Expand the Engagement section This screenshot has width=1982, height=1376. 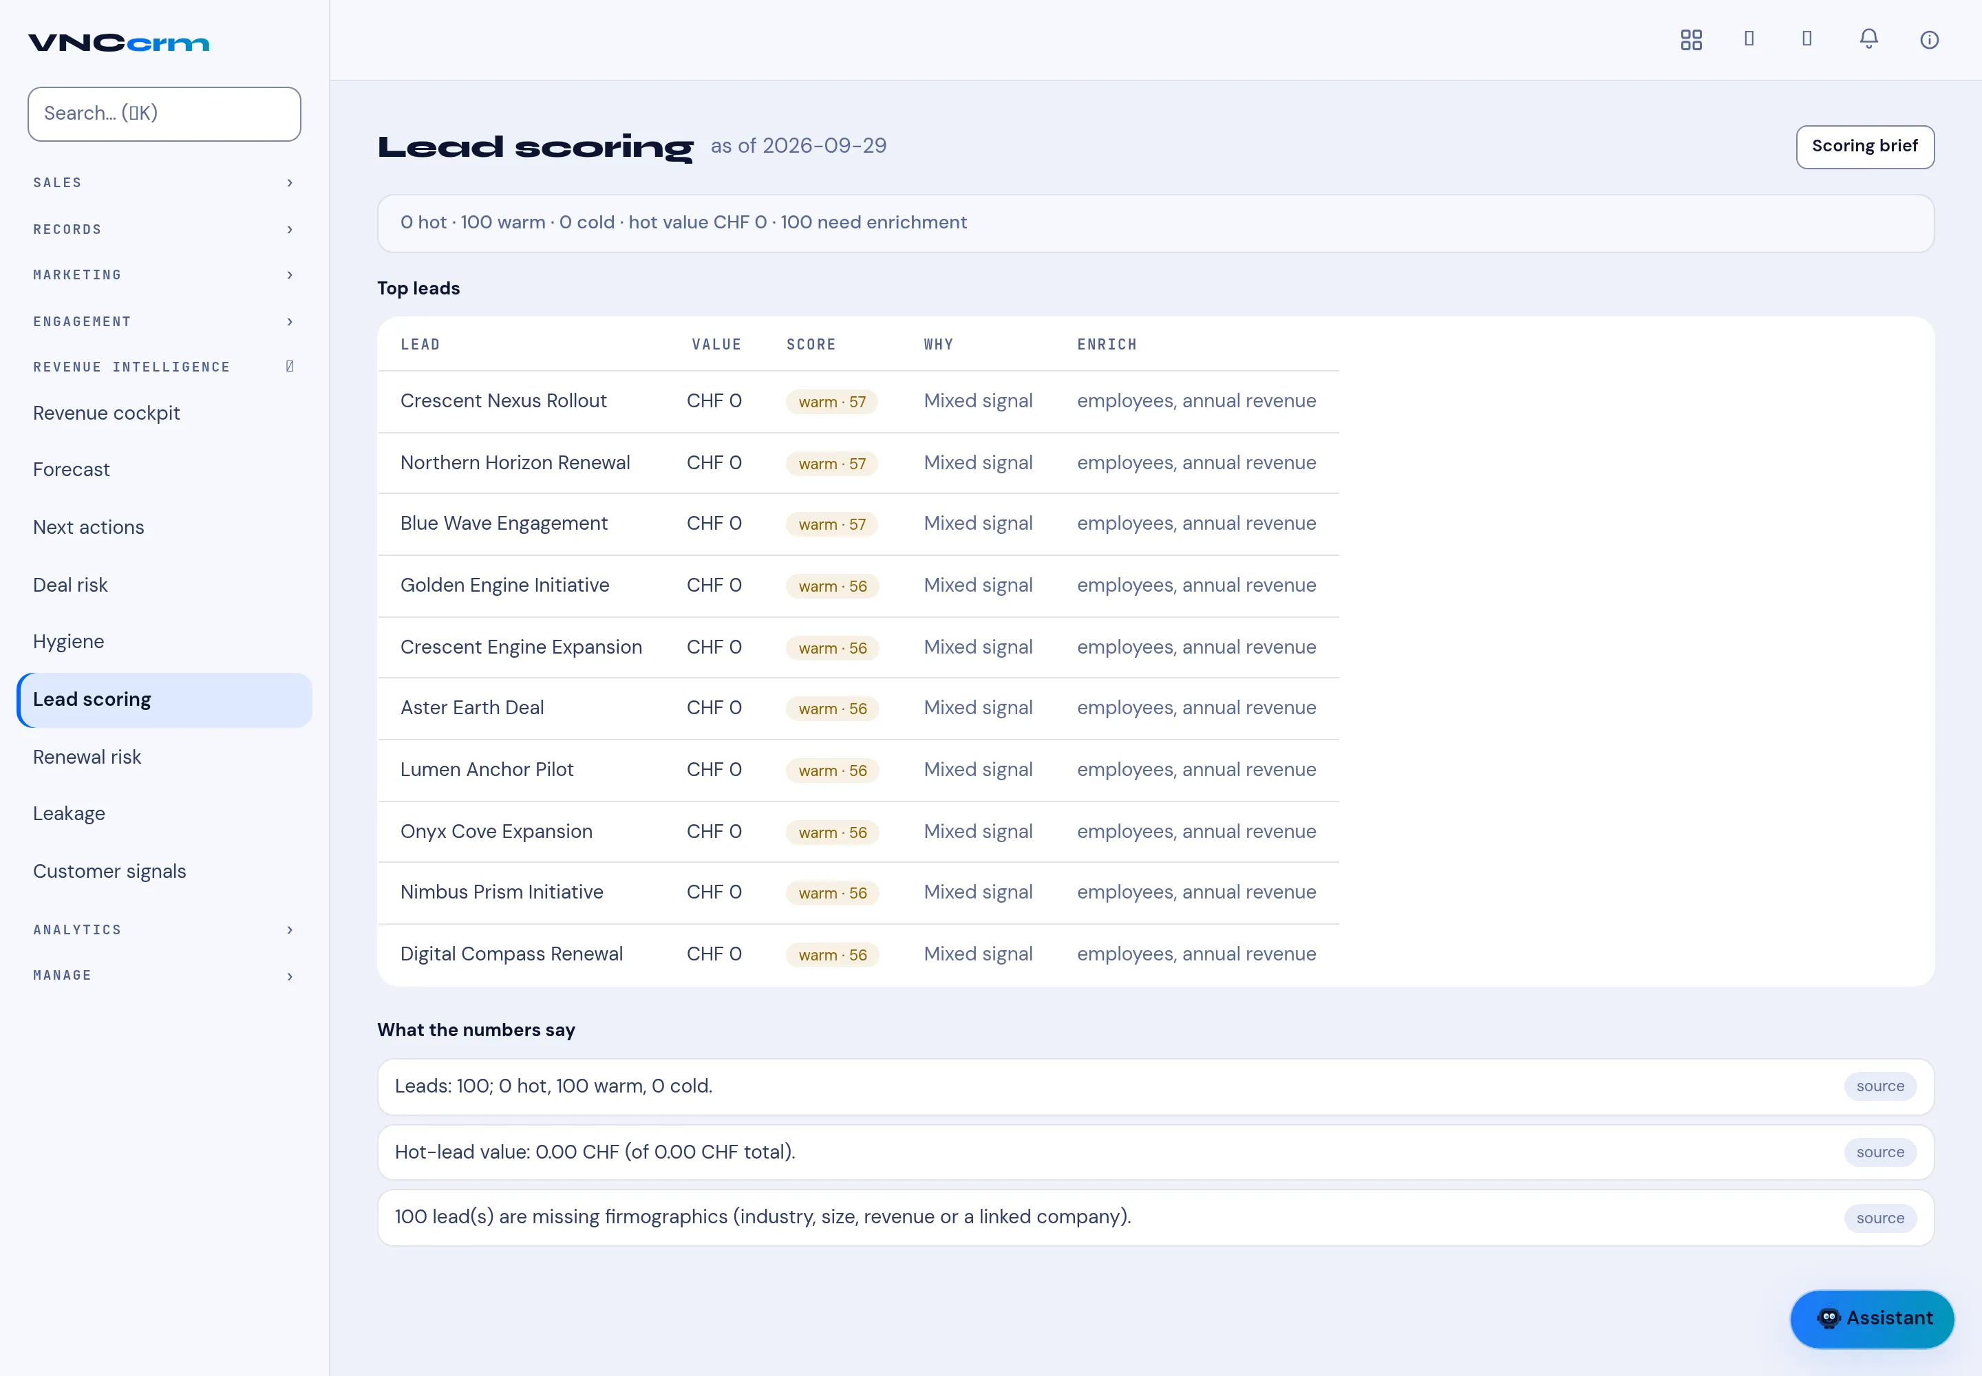pos(164,321)
